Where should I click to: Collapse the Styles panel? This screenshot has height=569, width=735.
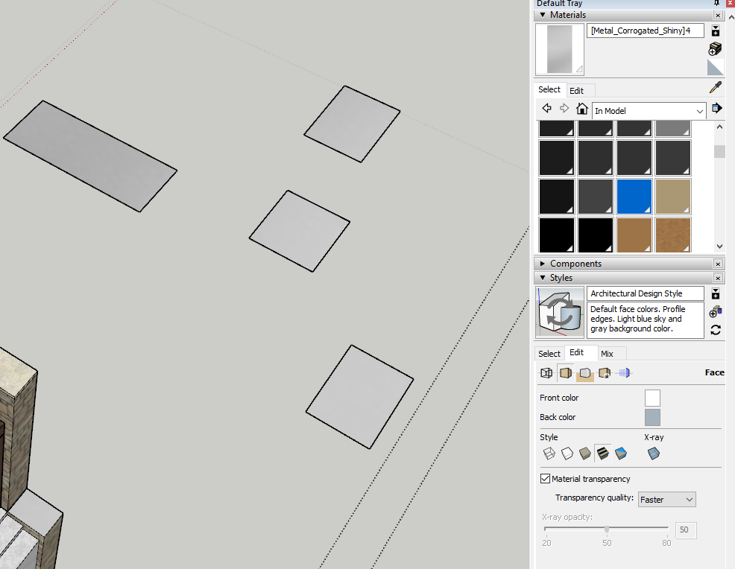(543, 278)
